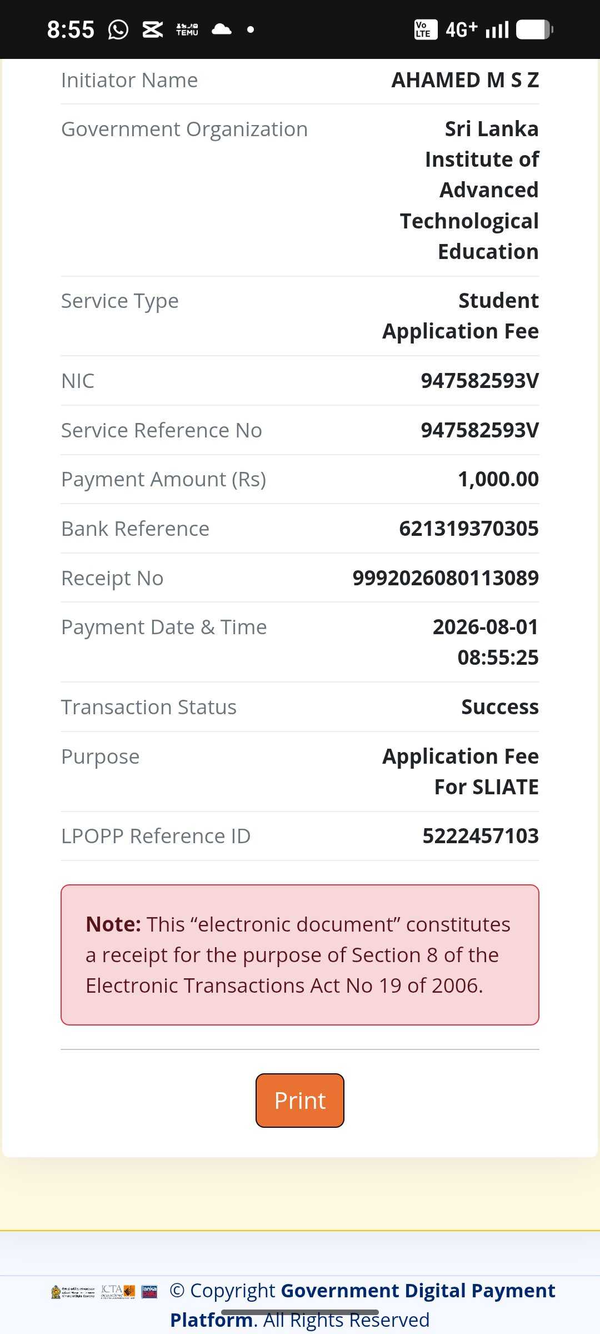This screenshot has height=1334, width=600.
Task: Tap the orange Print button
Action: pyautogui.click(x=300, y=1101)
